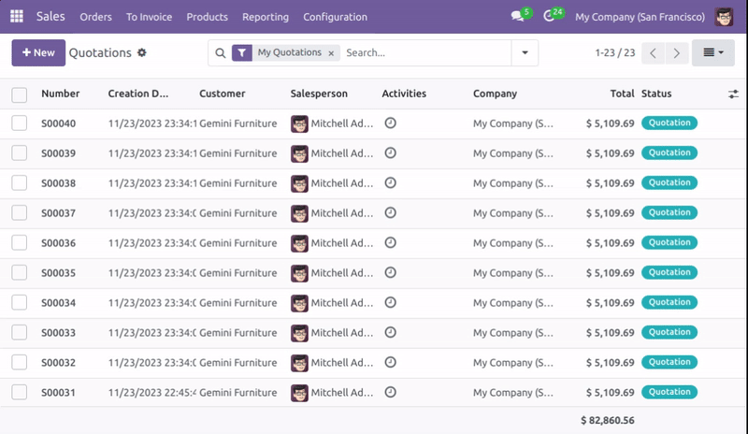This screenshot has height=434, width=748.
Task: Open the apps grid home menu icon
Action: point(17,17)
